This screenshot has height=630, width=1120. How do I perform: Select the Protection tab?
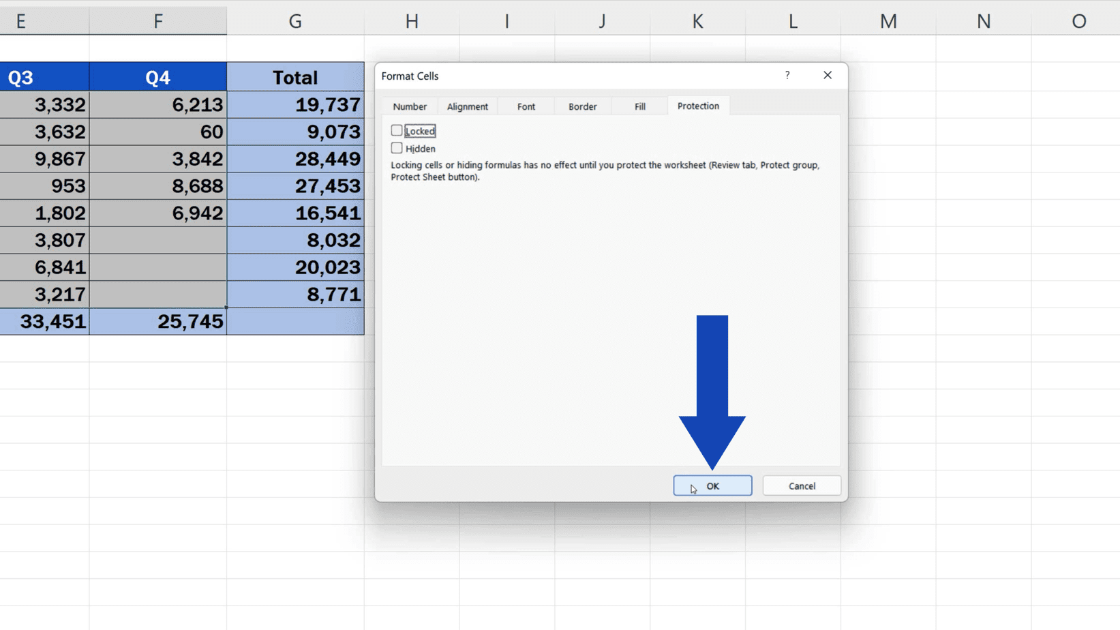coord(697,106)
